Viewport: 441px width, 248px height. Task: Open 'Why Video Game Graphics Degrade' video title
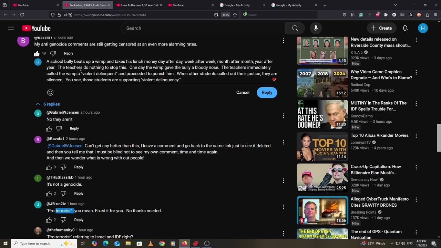coord(381,75)
